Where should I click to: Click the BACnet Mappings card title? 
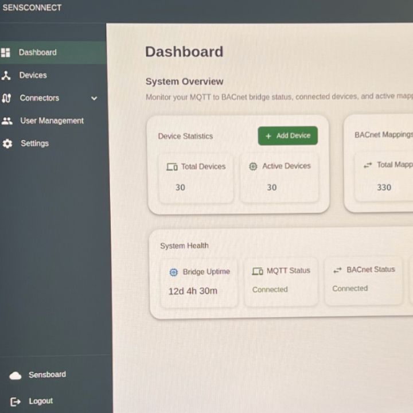point(384,135)
